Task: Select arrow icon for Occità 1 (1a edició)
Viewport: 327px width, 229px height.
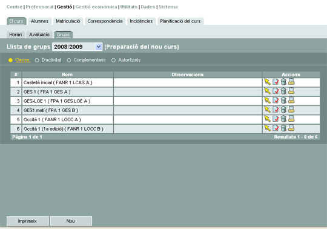Action: click(268, 128)
